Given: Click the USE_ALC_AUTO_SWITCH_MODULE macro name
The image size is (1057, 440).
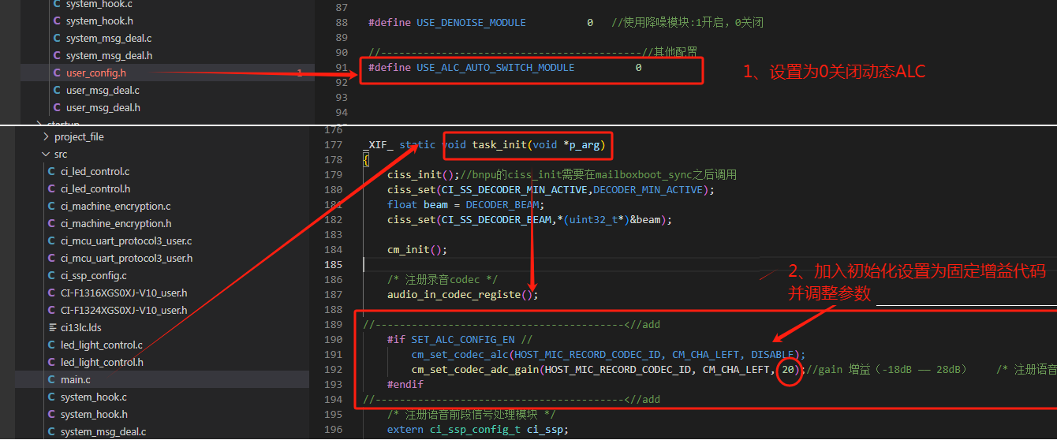Looking at the screenshot, I should click(495, 68).
